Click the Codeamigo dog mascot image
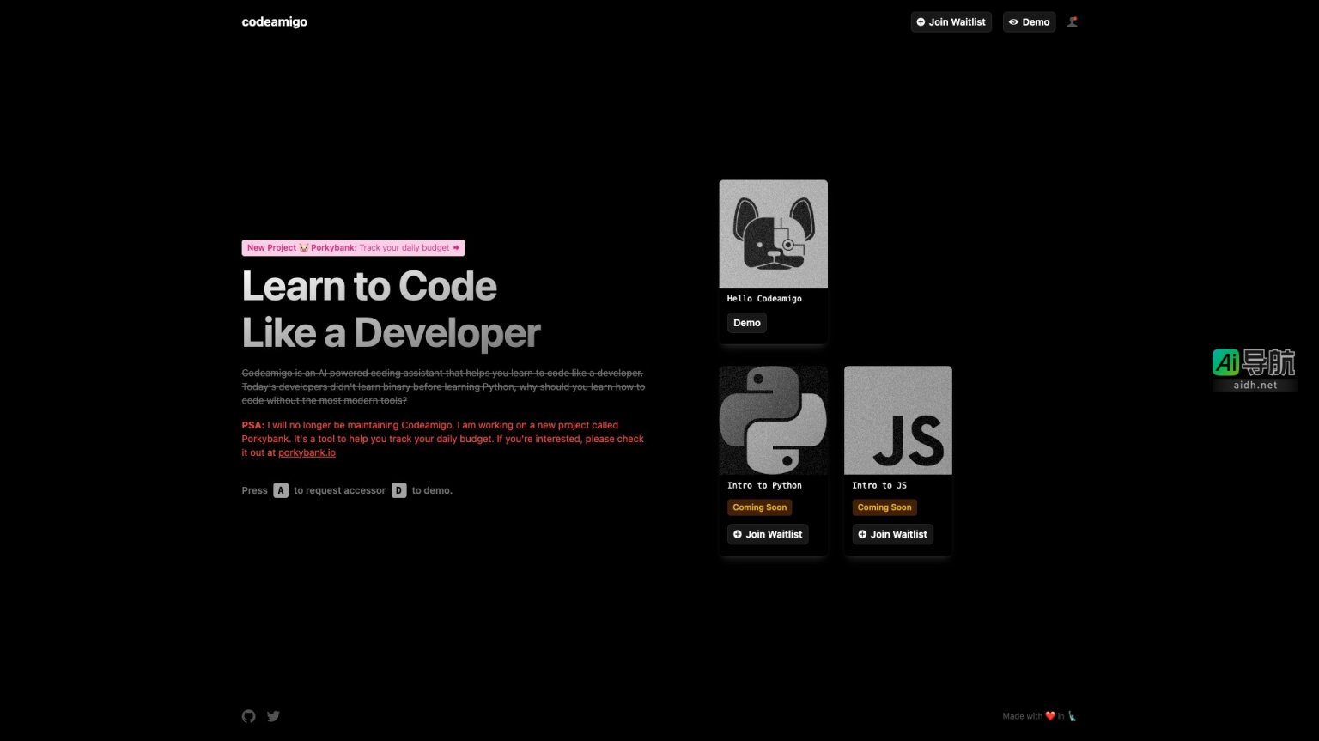Screen dimensions: 1319x741 pos(773,233)
